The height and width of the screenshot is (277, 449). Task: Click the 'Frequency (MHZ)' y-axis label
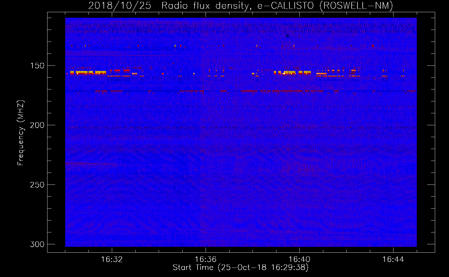point(21,133)
